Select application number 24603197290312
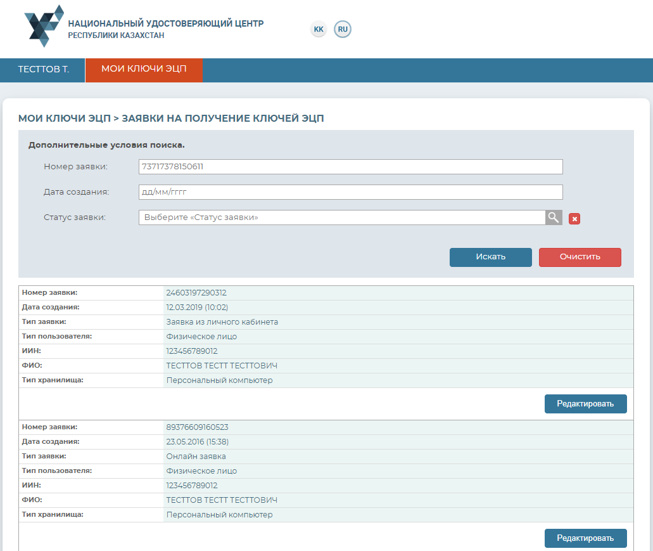 196,292
